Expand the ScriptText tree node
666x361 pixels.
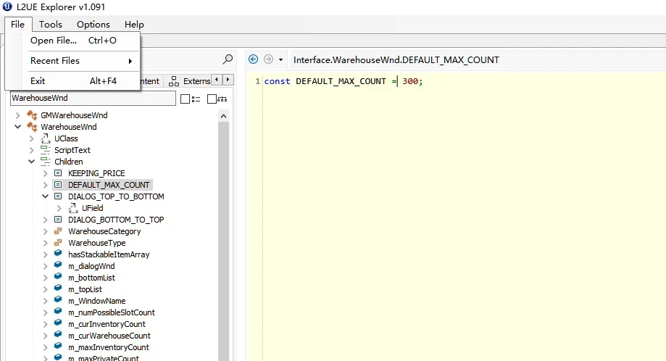click(x=31, y=150)
